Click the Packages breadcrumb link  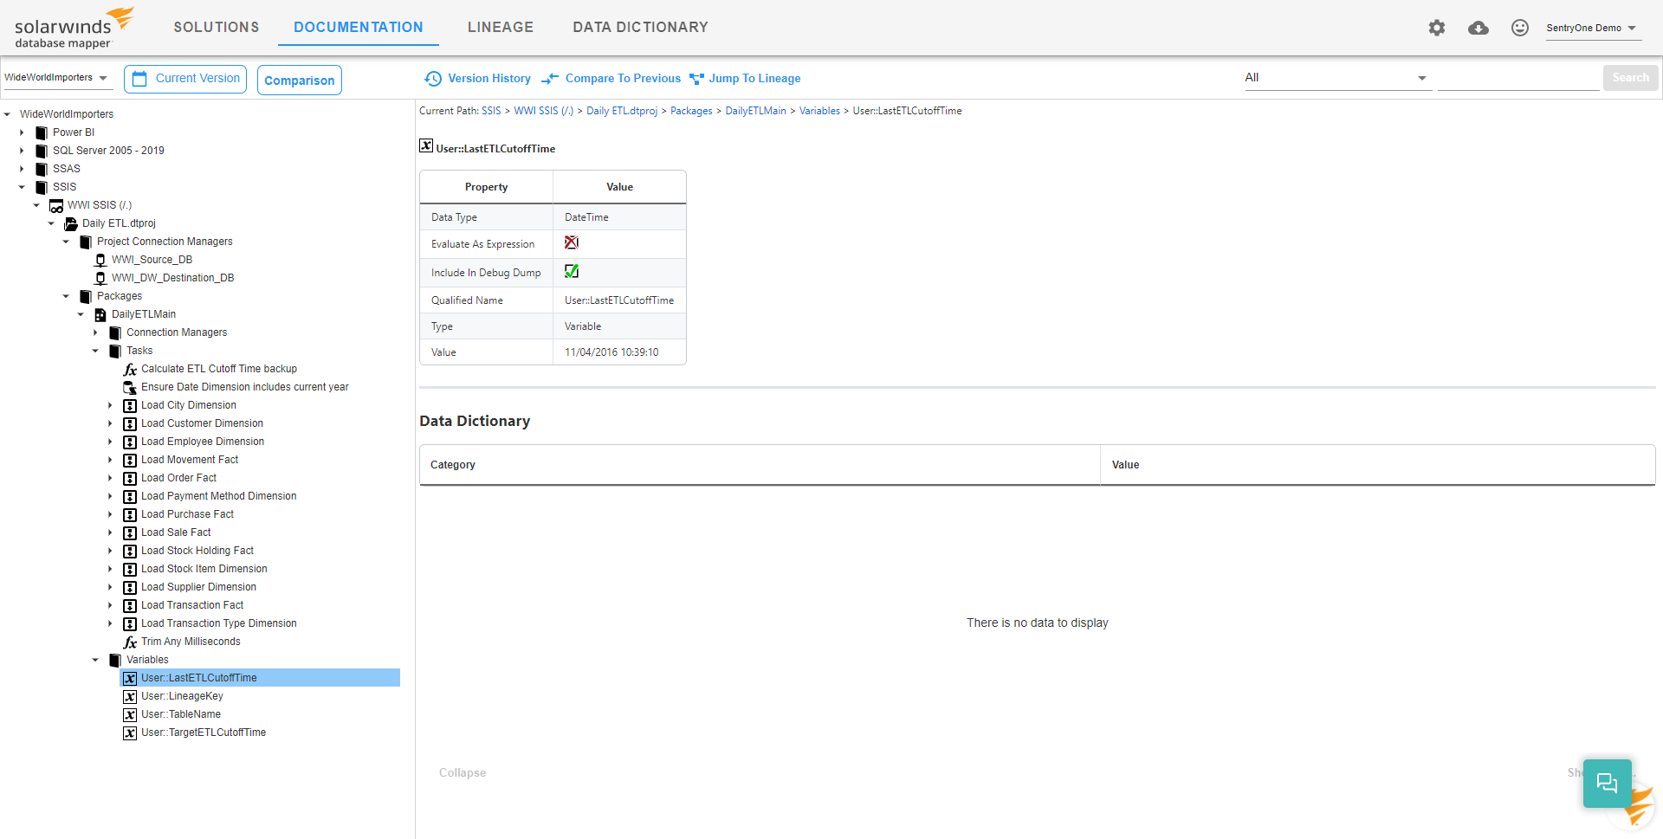tap(691, 111)
